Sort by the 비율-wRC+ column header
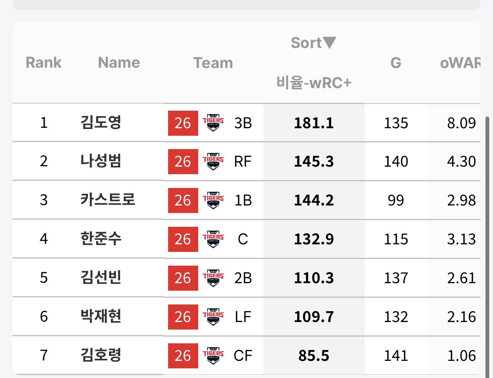This screenshot has height=378, width=493. click(x=314, y=83)
